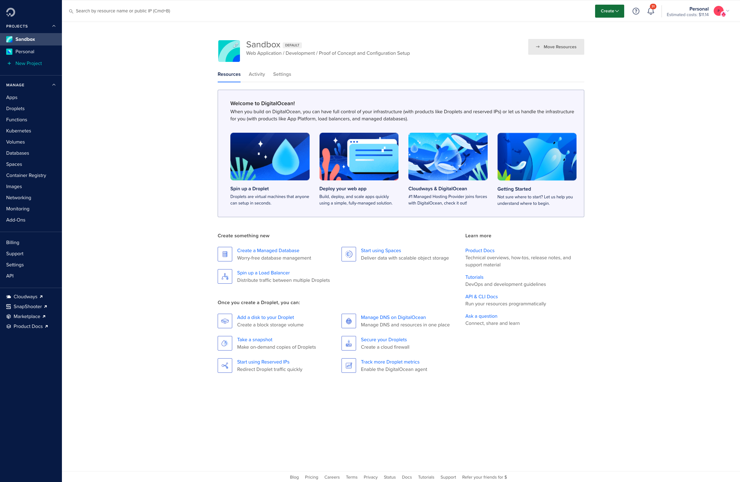Click the Sandbox project icon in sidebar
740x482 pixels.
point(9,39)
